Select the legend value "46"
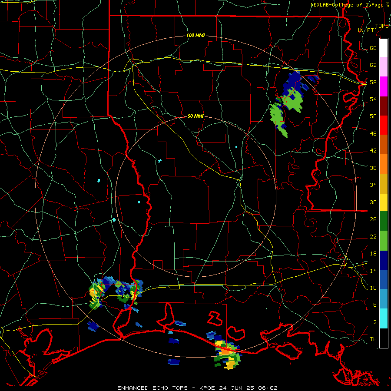391x391 pixels. coord(373,134)
